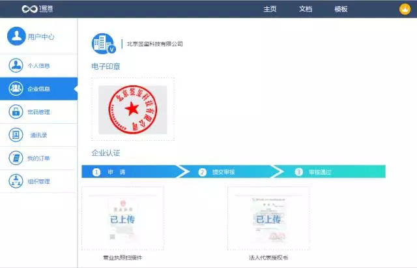The image size is (417, 268).
Task: Go to step 3 审核通过
Action: (x=331, y=172)
